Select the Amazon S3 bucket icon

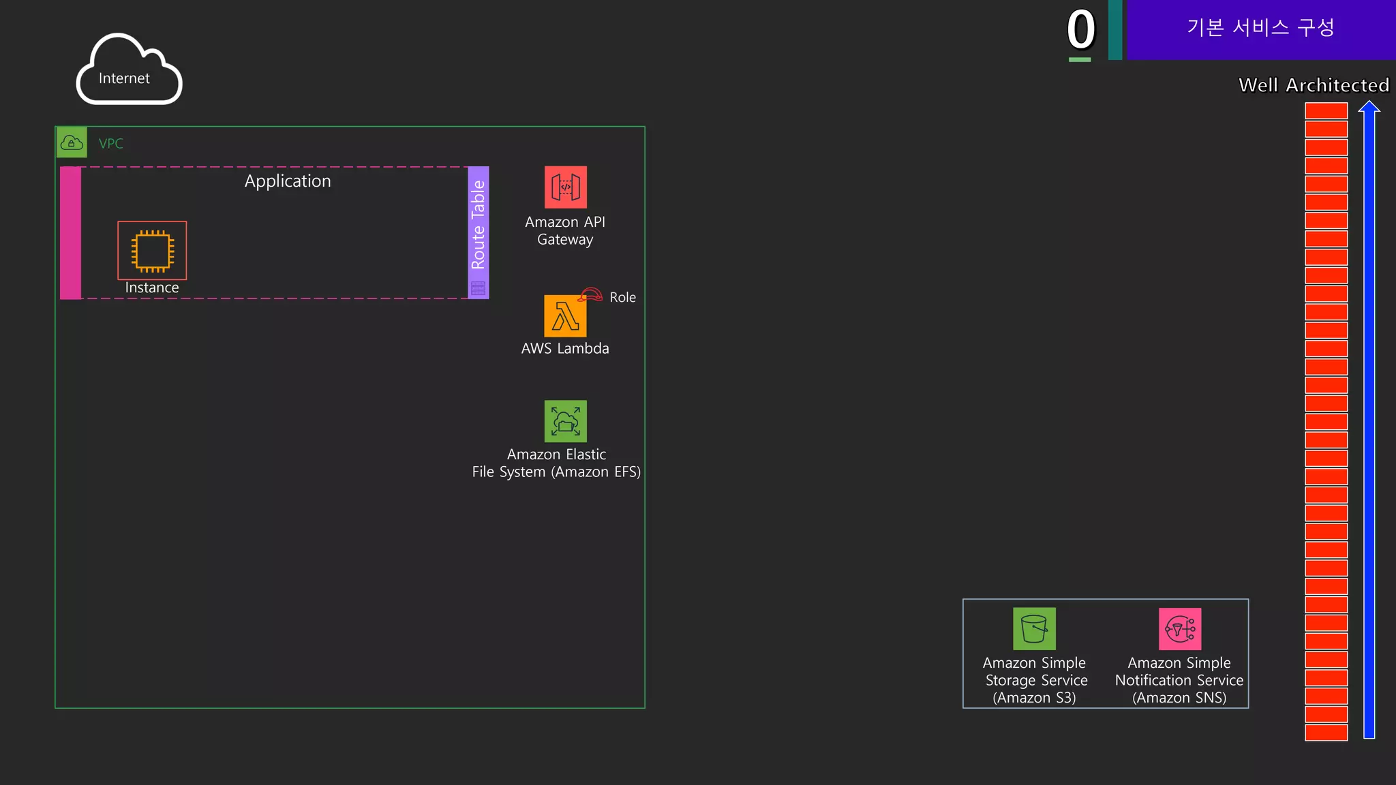(x=1034, y=628)
